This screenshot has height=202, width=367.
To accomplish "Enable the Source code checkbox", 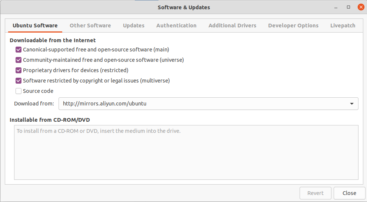I will tap(19, 91).
